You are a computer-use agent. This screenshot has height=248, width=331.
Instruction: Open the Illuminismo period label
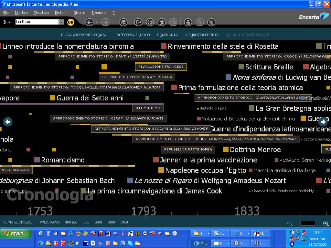click(x=148, y=108)
